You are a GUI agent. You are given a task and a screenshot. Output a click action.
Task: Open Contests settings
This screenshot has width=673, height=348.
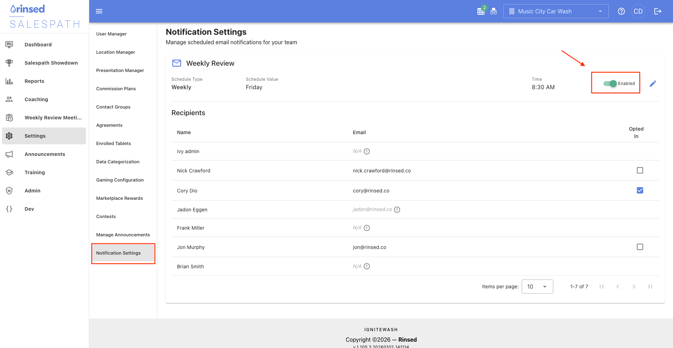106,217
